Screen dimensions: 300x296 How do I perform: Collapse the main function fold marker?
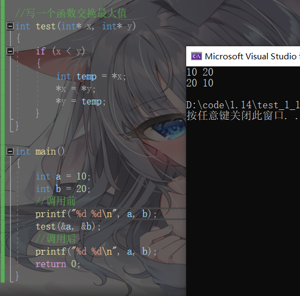[10, 151]
